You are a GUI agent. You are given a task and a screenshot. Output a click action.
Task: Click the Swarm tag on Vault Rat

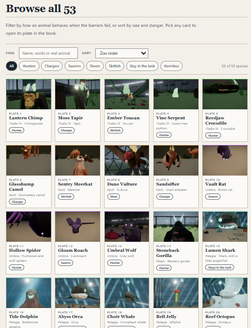(213, 197)
